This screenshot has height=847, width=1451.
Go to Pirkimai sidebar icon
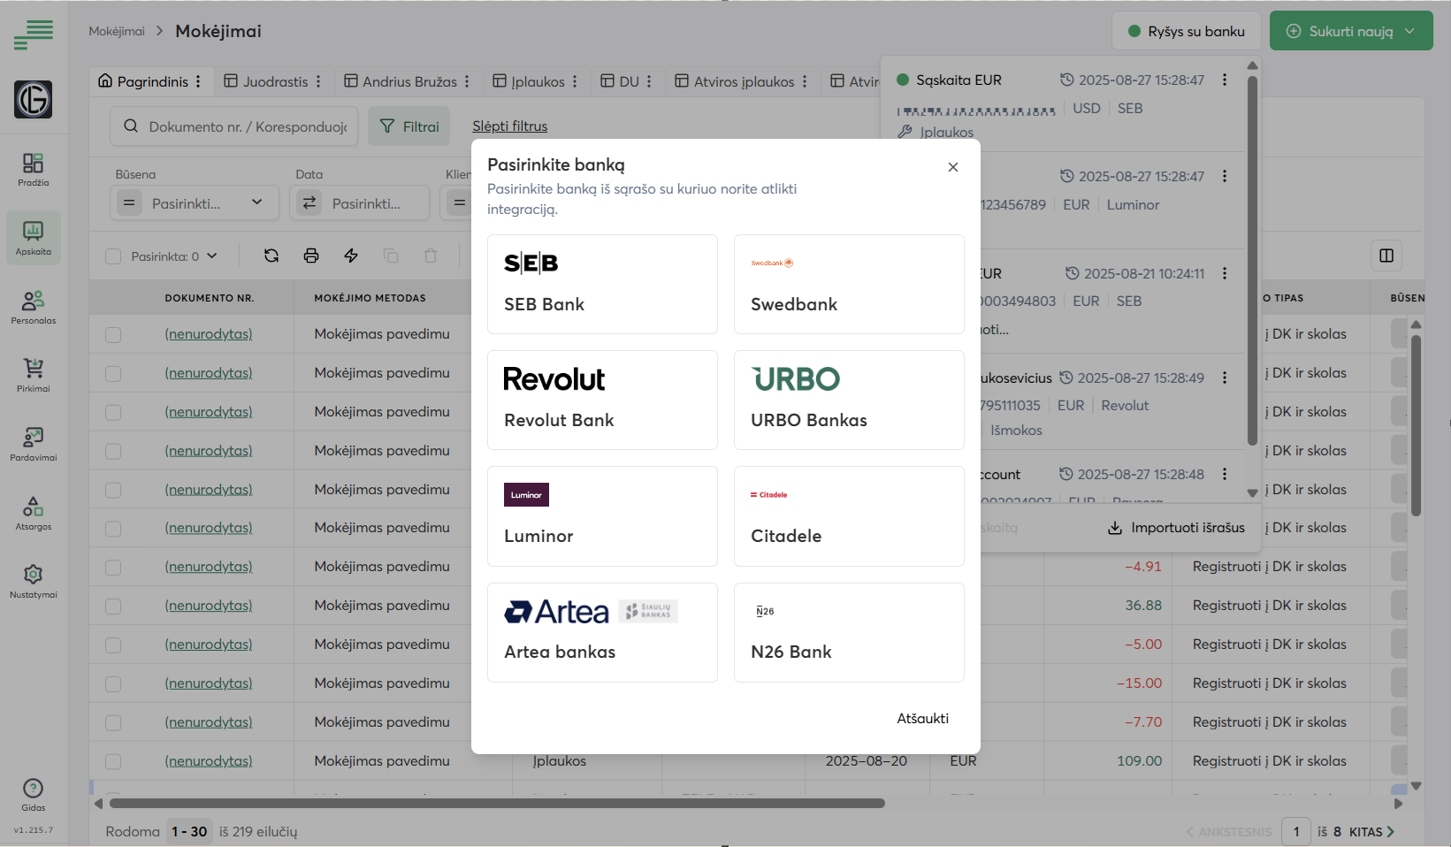coord(33,375)
